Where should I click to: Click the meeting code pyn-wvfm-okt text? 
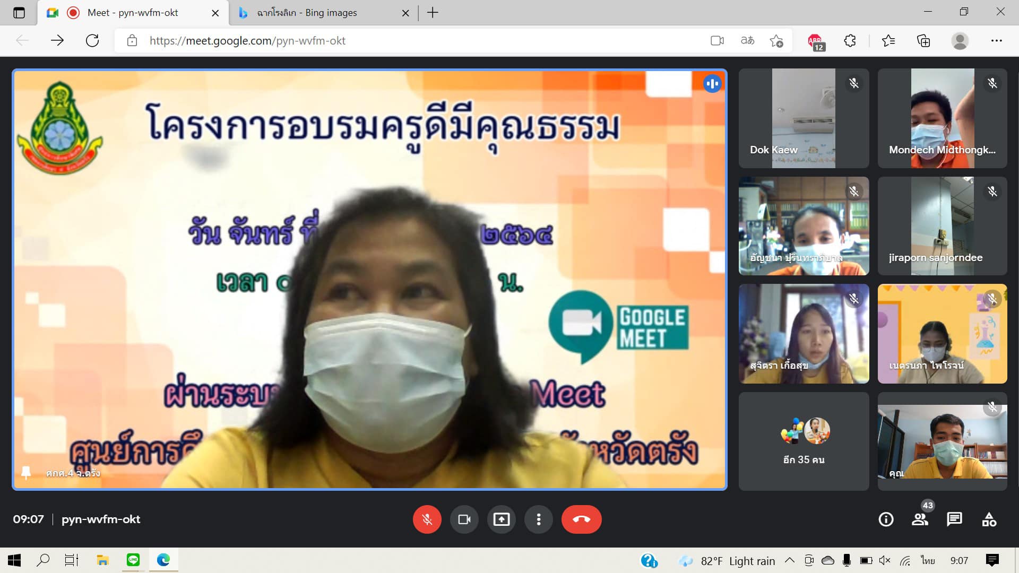click(101, 519)
